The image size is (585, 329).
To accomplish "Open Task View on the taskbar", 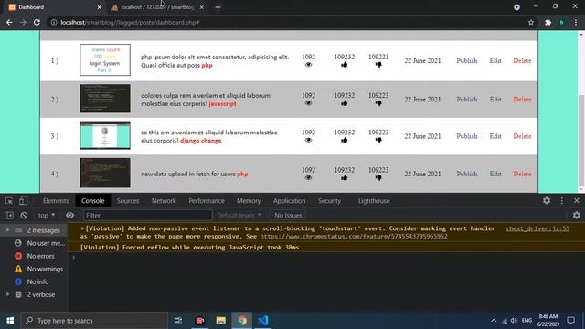I will tap(178, 321).
